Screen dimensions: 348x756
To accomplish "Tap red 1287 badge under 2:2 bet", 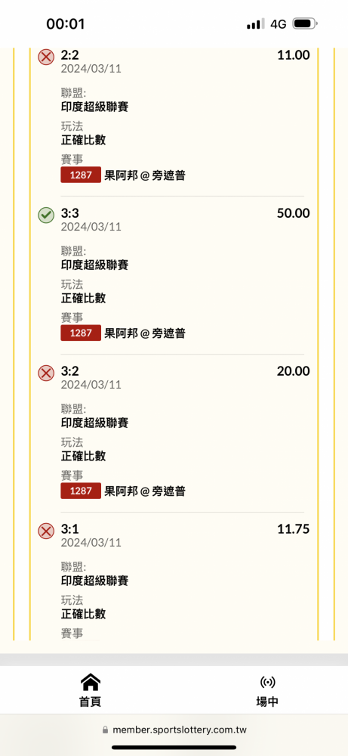I will point(81,175).
